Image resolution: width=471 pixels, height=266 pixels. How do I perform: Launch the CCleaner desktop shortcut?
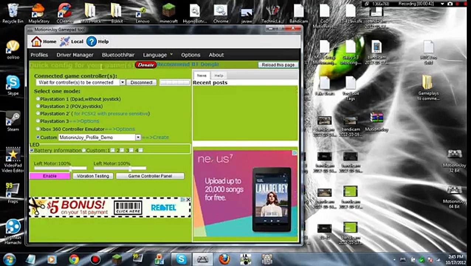(65, 13)
